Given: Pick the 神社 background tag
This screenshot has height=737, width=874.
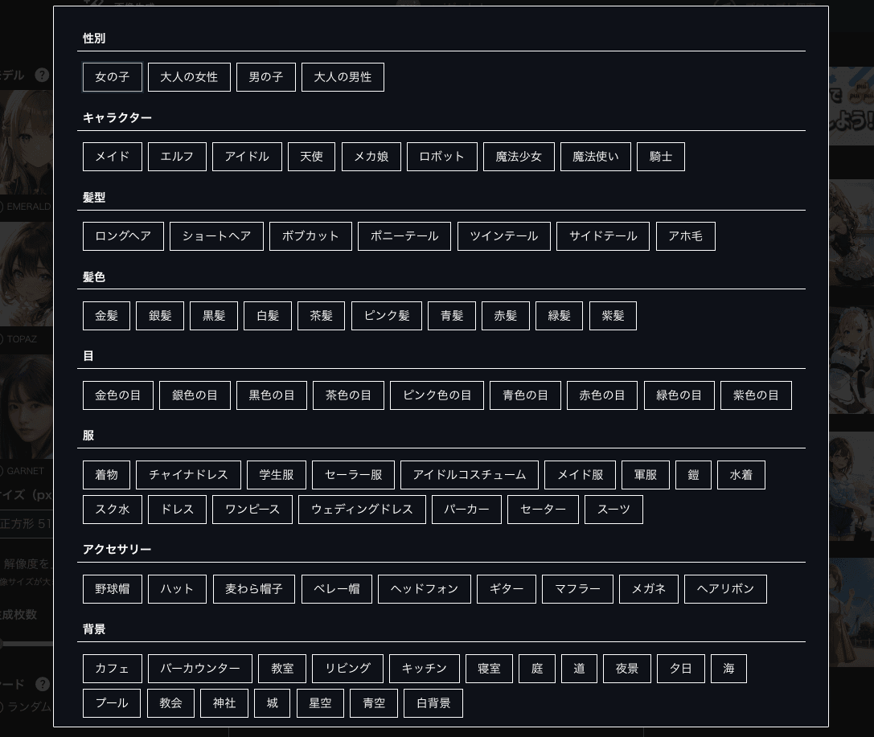Looking at the screenshot, I should (x=224, y=703).
